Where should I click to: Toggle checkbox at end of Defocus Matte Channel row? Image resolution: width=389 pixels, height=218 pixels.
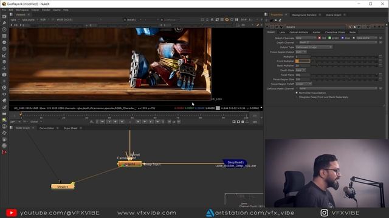(x=381, y=88)
